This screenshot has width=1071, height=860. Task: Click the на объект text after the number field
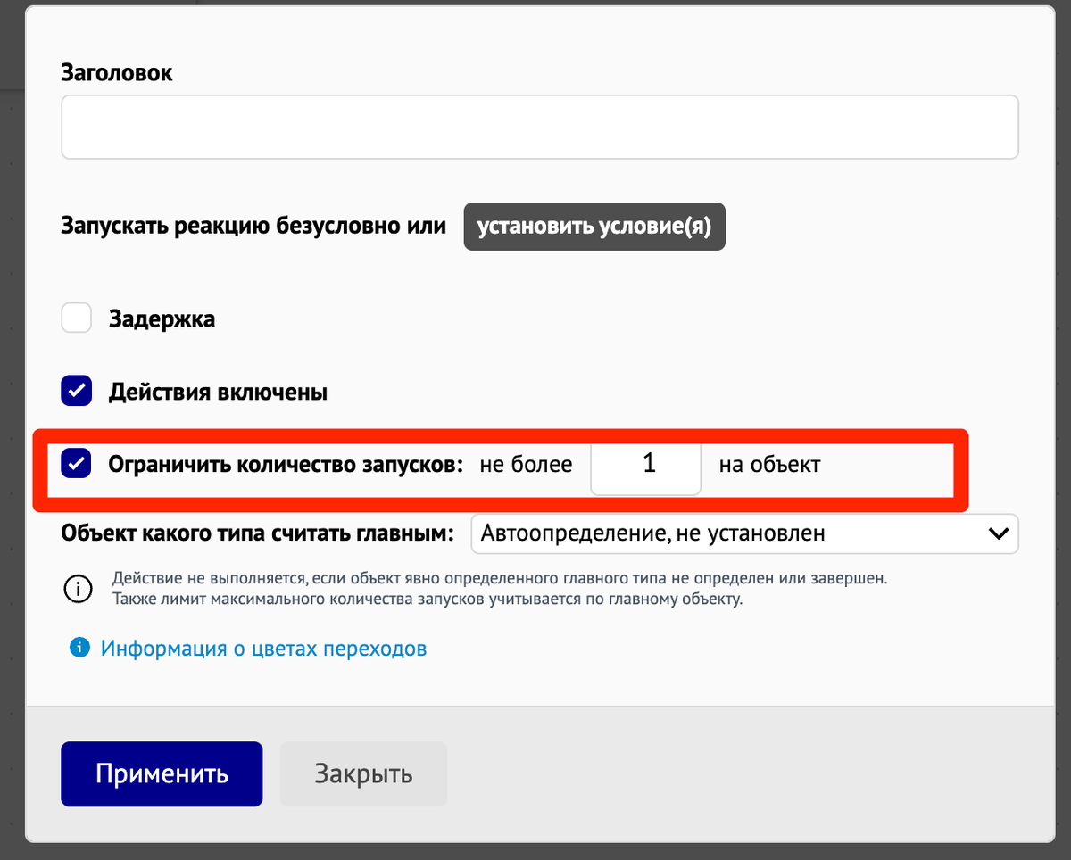(x=768, y=465)
